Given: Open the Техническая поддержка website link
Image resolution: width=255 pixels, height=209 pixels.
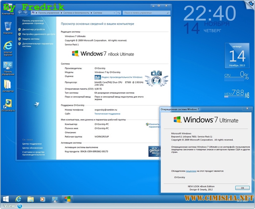Looking at the screenshot, I should (x=107, y=114).
